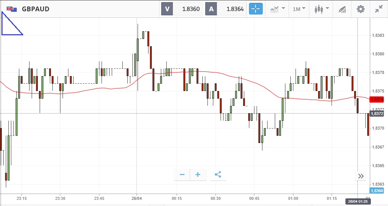
Task: Click the blue 1.8360 current price label
Action: click(376, 191)
